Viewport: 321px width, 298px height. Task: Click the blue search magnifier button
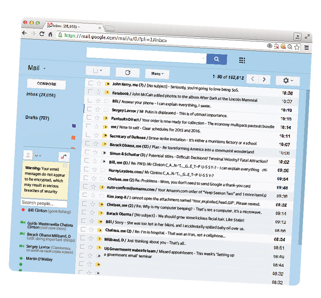point(217,59)
